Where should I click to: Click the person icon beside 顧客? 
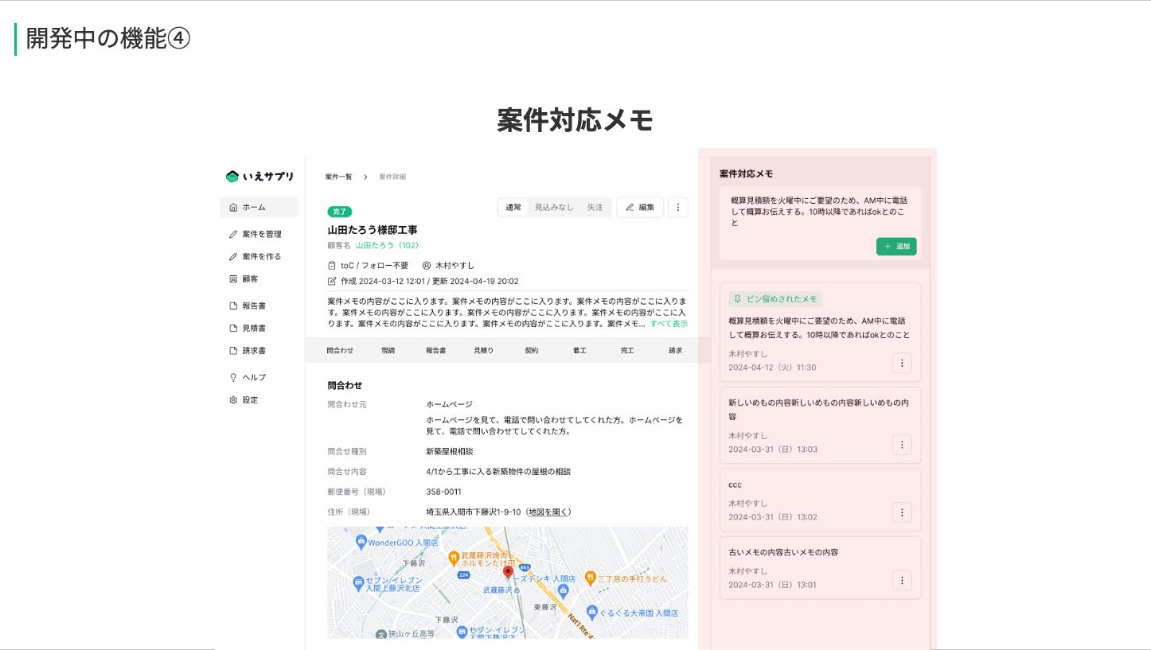pos(233,279)
